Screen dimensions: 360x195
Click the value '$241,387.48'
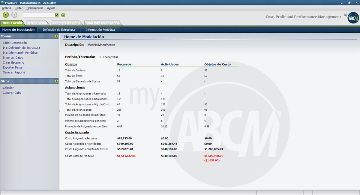[x=169, y=144]
